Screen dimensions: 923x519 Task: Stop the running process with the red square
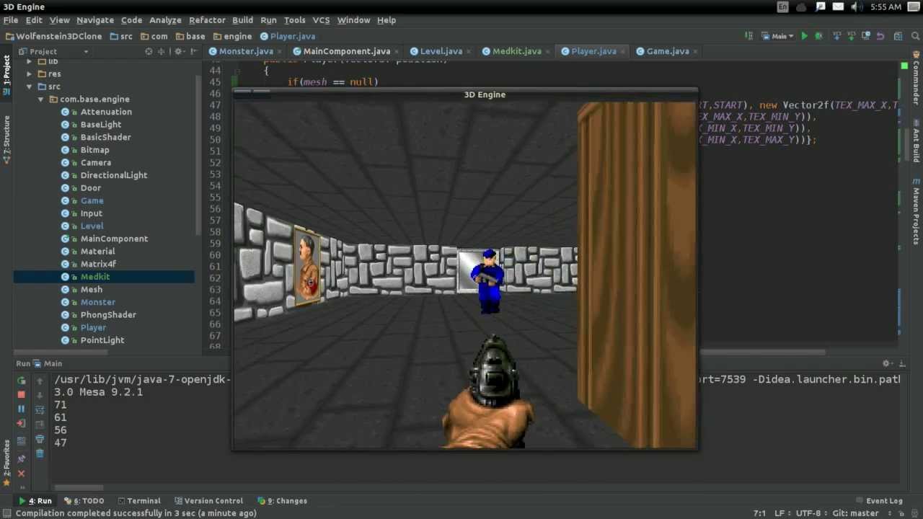tap(21, 394)
